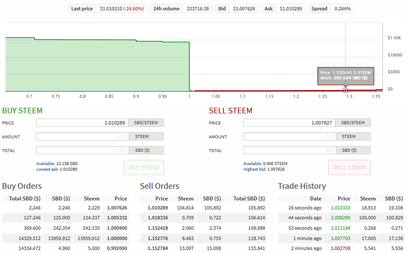Click the green BUY STEEM button
The image size is (407, 253).
pos(144,168)
